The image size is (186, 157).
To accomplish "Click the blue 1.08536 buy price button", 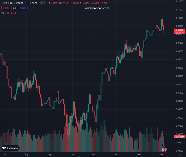I will [22, 8].
